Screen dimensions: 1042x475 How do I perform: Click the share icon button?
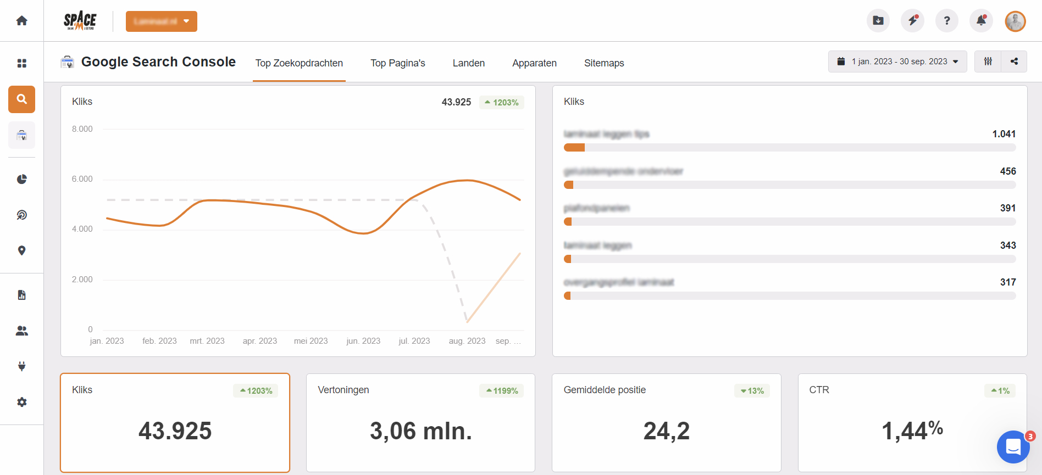[x=1014, y=62]
